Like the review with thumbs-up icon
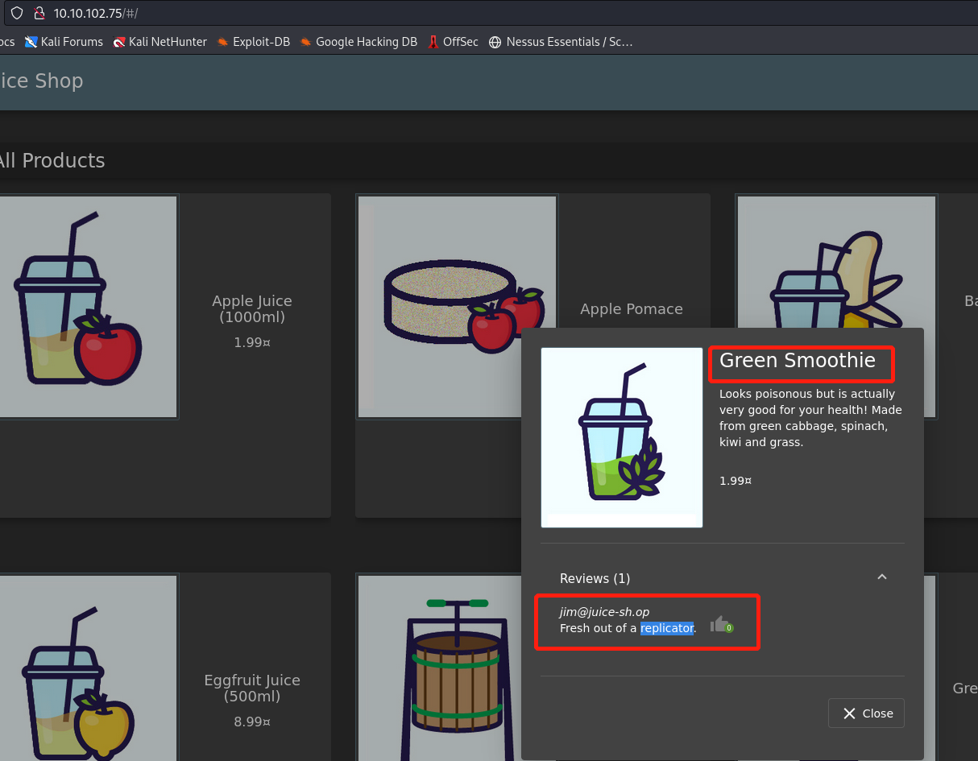 719,624
